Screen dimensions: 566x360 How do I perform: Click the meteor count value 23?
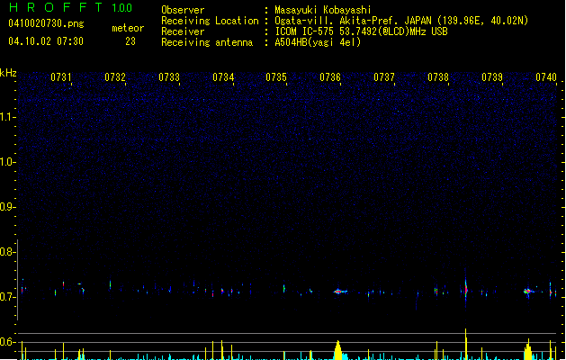coord(130,41)
